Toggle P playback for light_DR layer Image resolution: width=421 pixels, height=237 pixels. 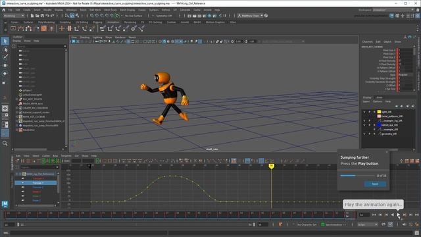pos(370,112)
